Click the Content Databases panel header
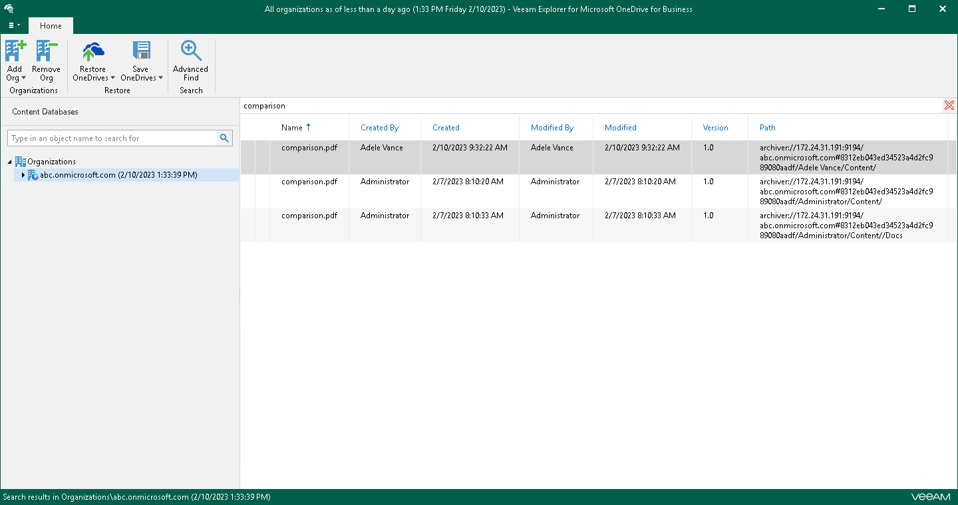The width and height of the screenshot is (958, 505). pos(45,112)
